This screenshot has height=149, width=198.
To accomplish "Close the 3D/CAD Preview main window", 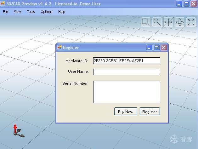I will pos(194,4).
